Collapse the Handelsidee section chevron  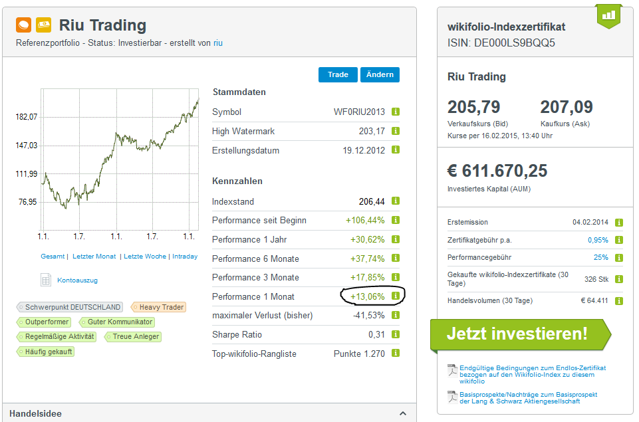(403, 413)
